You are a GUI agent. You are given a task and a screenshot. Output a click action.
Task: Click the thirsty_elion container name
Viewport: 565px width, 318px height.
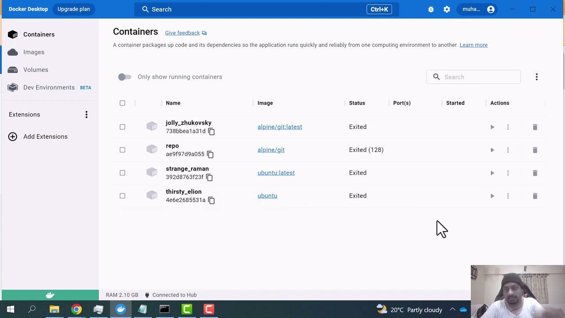click(x=184, y=192)
